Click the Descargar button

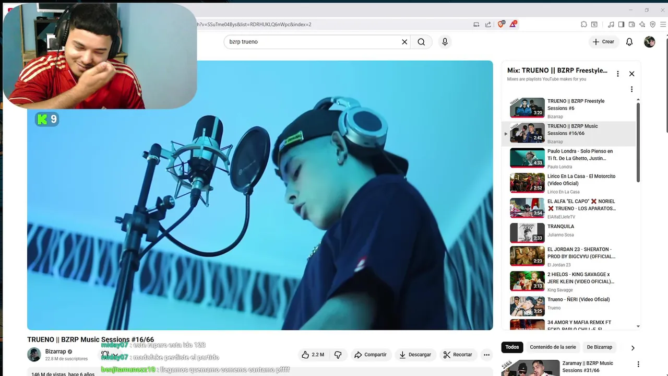pyautogui.click(x=415, y=355)
